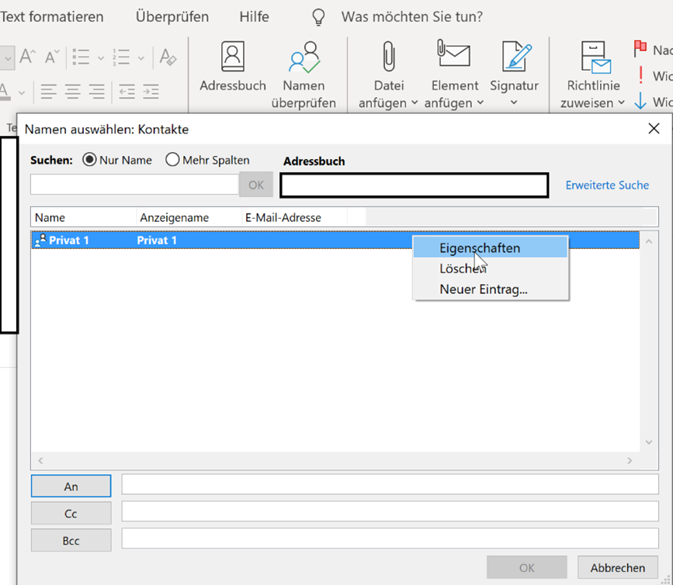Open the Überprüfen ribbon tab
Image resolution: width=673 pixels, height=585 pixels.
(172, 16)
